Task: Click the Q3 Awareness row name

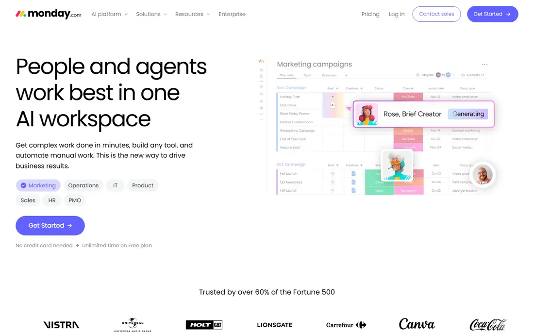Action: [x=291, y=182]
